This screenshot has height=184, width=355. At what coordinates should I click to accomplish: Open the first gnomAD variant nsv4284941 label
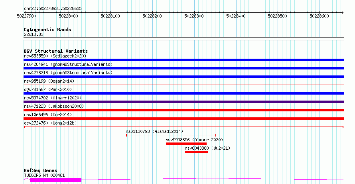tap(68, 64)
